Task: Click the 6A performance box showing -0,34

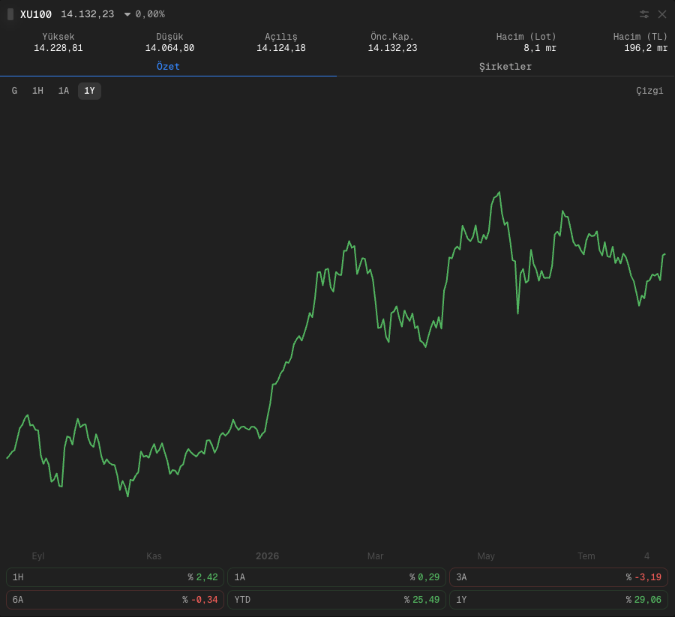Action: pos(115,599)
